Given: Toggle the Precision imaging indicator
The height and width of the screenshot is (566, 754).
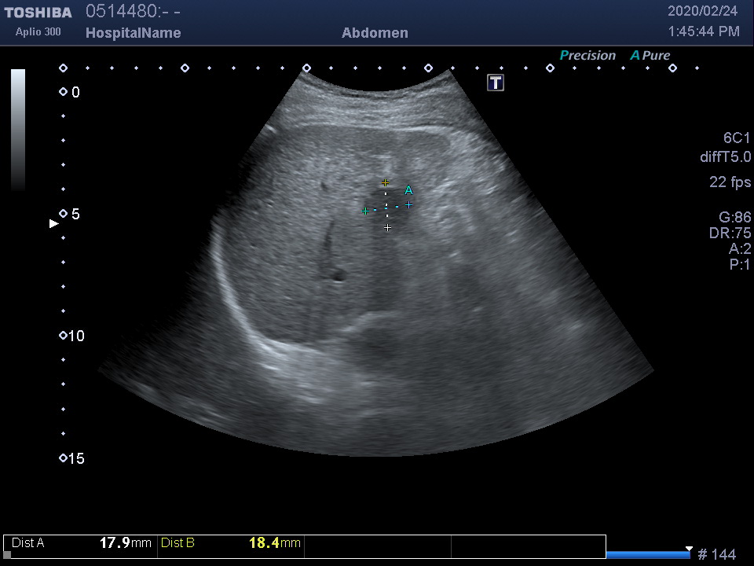Looking at the screenshot, I should [587, 55].
